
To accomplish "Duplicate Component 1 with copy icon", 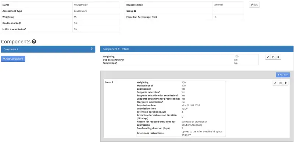I will tap(273, 57).
